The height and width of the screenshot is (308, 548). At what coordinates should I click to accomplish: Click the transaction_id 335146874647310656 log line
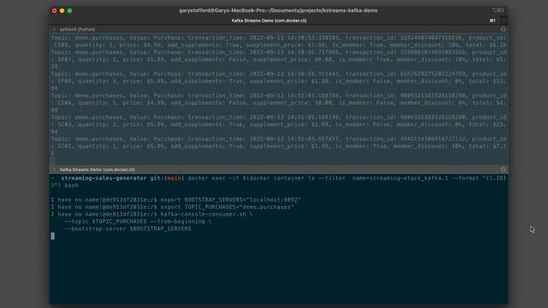[x=278, y=42]
